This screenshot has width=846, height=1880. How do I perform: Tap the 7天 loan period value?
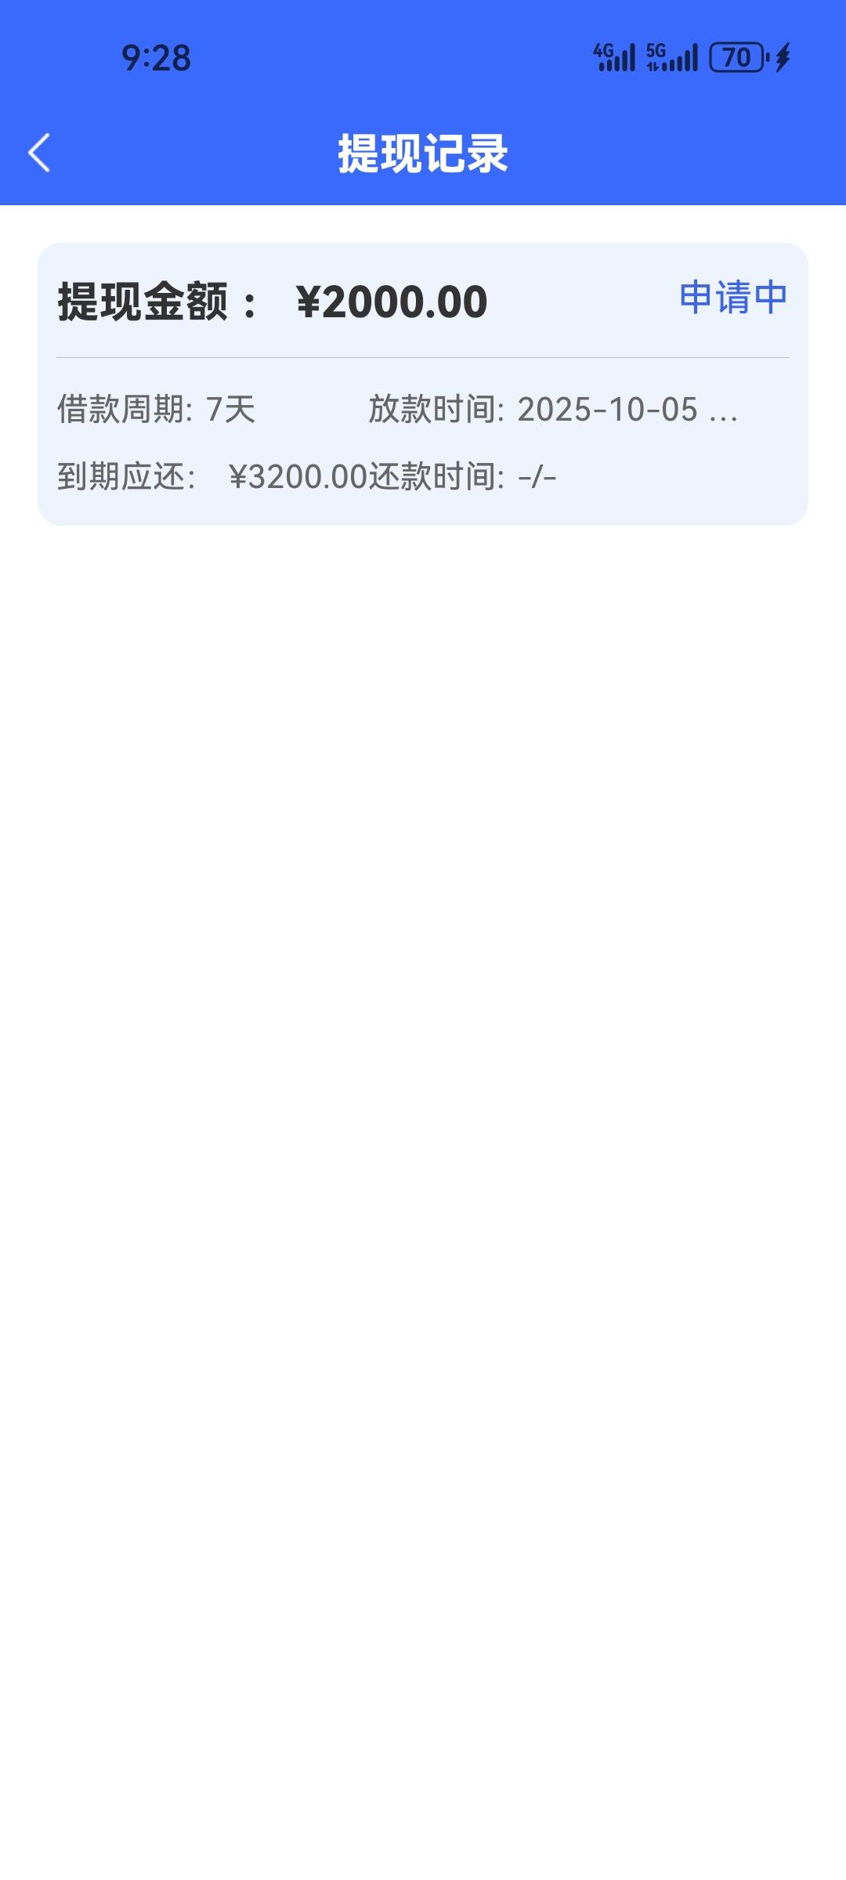pyautogui.click(x=230, y=409)
